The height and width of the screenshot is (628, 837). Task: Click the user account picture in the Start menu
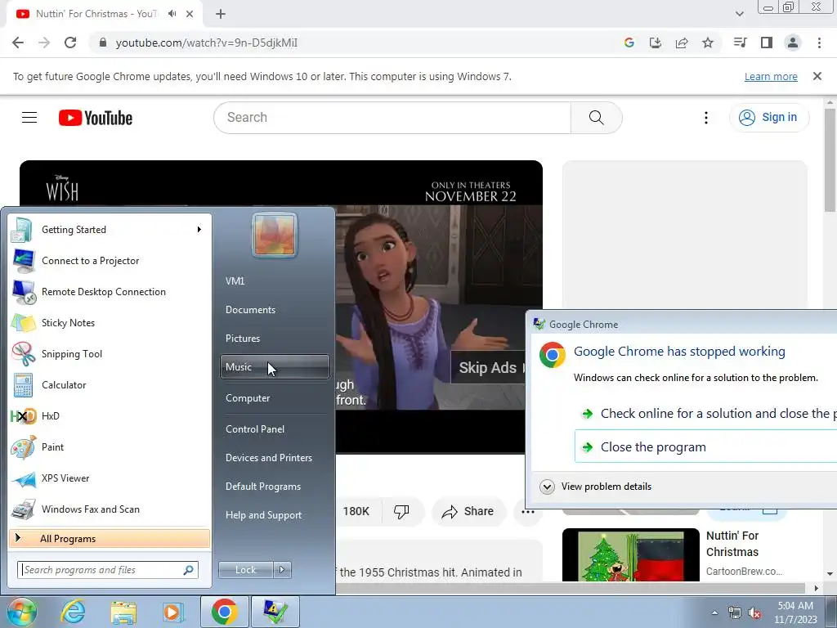(x=274, y=235)
